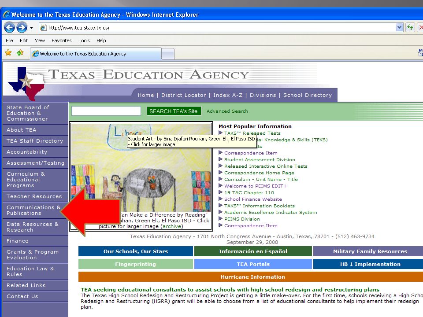Open TEA Staff Directory sidebar item
The image size is (423, 317).
(x=35, y=141)
